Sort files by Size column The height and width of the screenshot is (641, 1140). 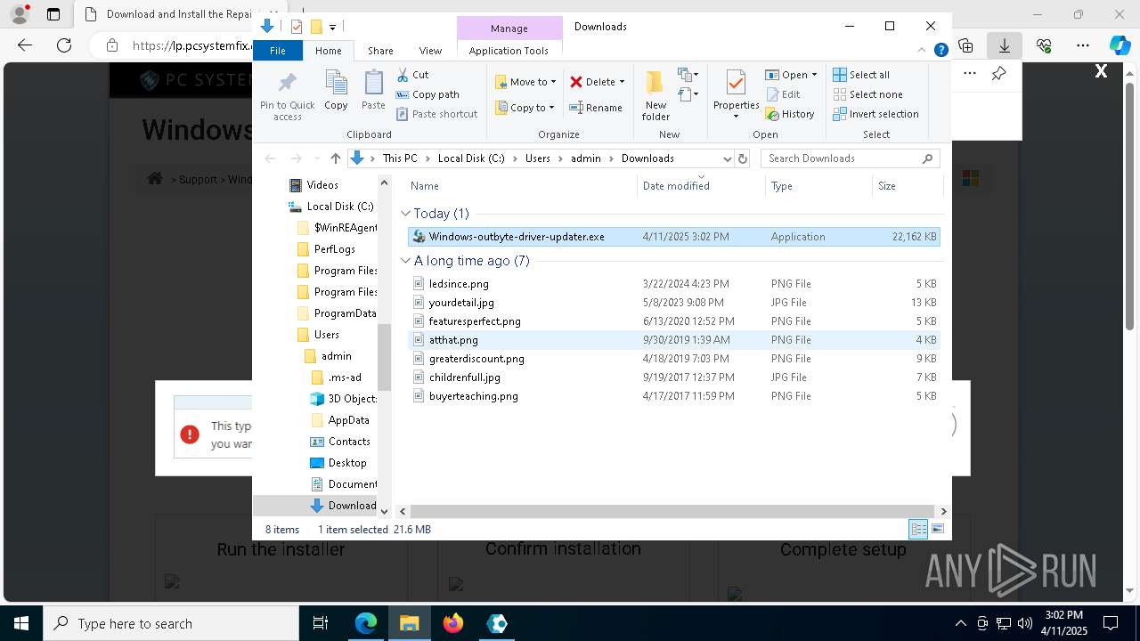pyautogui.click(x=907, y=186)
